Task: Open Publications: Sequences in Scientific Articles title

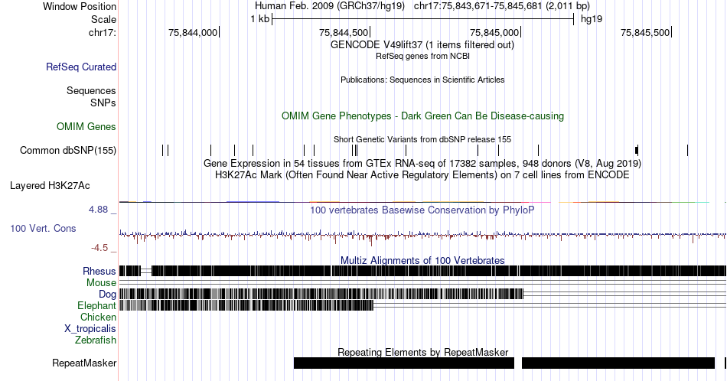Action: point(422,80)
